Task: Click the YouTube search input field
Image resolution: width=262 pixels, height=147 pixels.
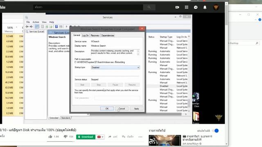Action: (x=88, y=7)
